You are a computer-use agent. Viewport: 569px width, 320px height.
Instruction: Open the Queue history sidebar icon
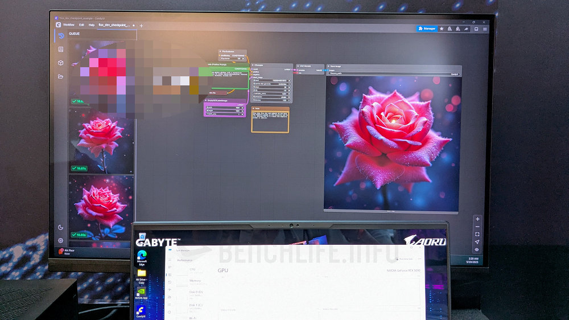pos(61,36)
